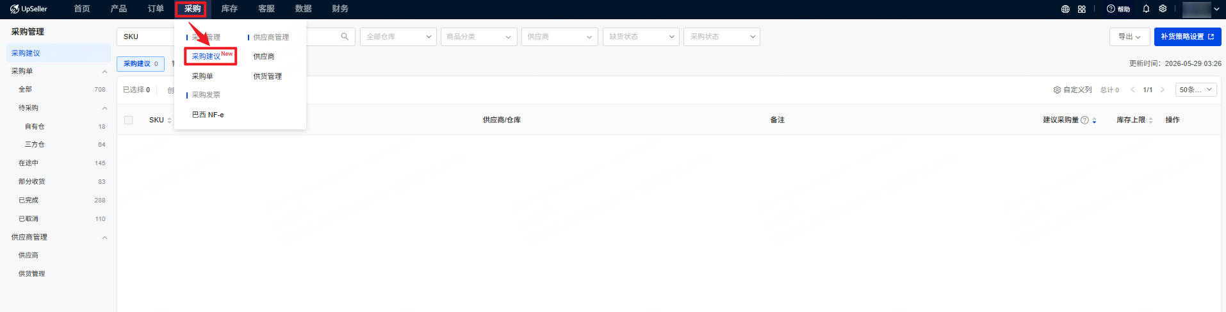
Task: Open the account avatar dropdown
Action: coord(1201,9)
